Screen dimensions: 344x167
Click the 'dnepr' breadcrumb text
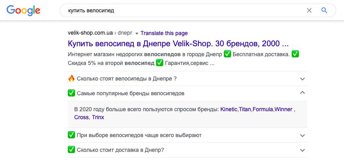pos(125,33)
